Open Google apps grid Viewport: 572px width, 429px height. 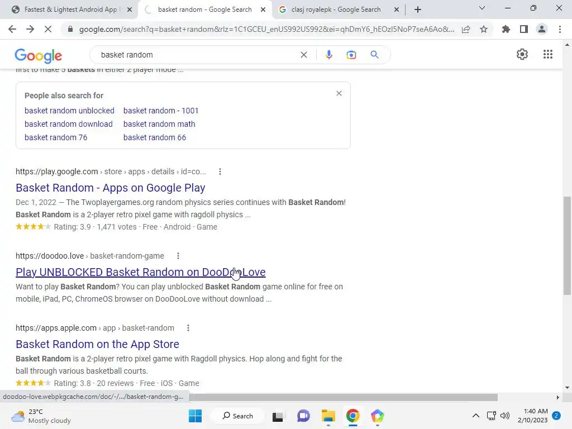click(547, 54)
